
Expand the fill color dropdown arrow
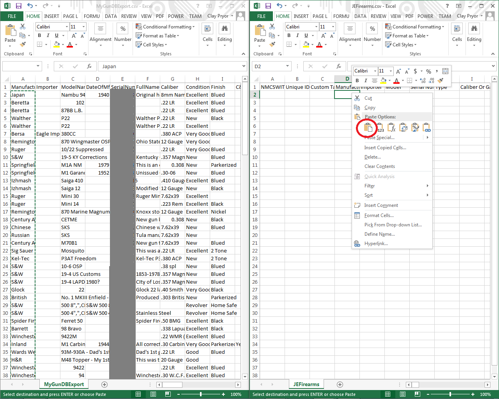[x=389, y=80]
